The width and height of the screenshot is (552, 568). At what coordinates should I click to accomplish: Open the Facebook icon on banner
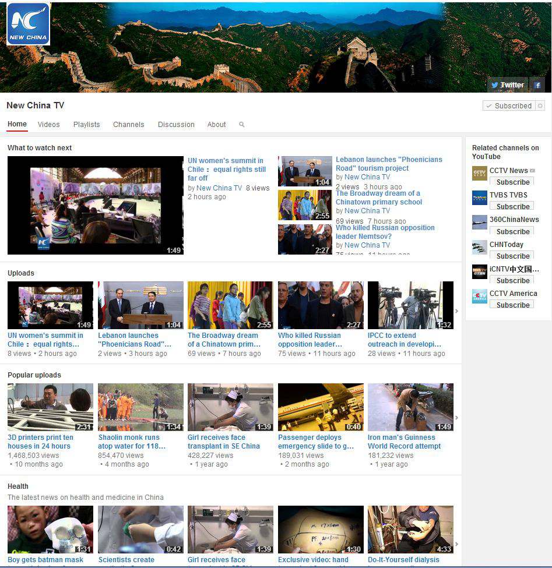tap(537, 85)
